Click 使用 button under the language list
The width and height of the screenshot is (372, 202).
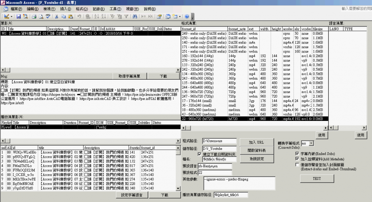point(360,135)
